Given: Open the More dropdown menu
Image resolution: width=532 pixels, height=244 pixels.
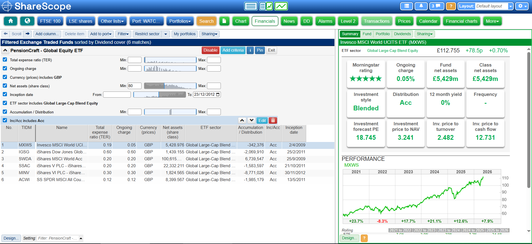Looking at the screenshot, I should [x=492, y=21].
